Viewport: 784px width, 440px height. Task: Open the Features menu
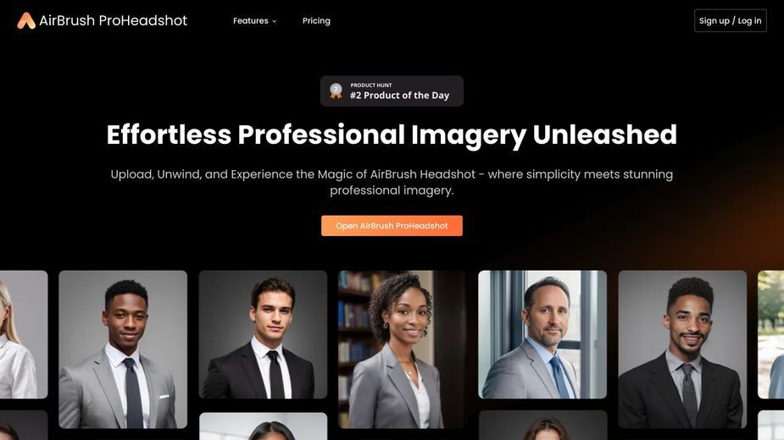coord(254,21)
